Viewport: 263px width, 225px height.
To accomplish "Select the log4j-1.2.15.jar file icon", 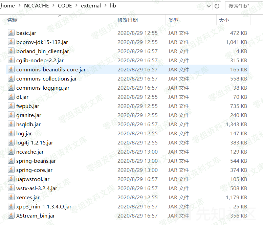I will pyautogui.click(x=11, y=143).
